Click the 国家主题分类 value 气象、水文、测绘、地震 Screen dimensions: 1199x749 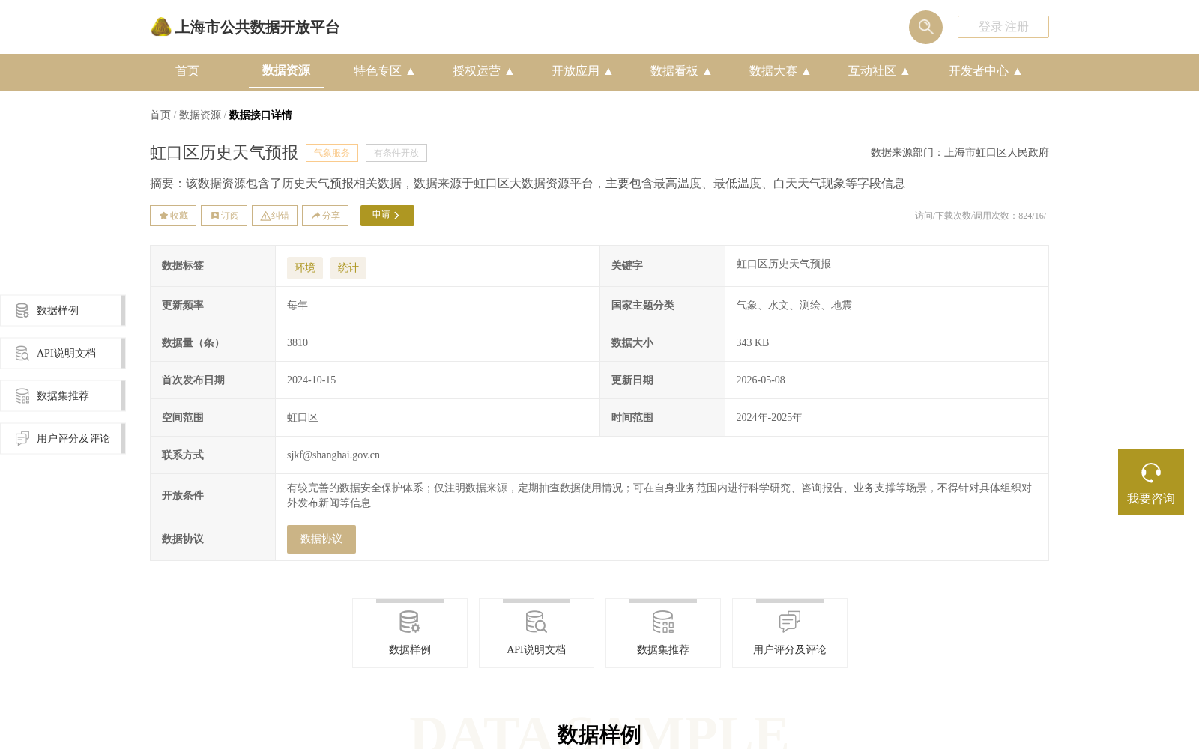pos(794,305)
